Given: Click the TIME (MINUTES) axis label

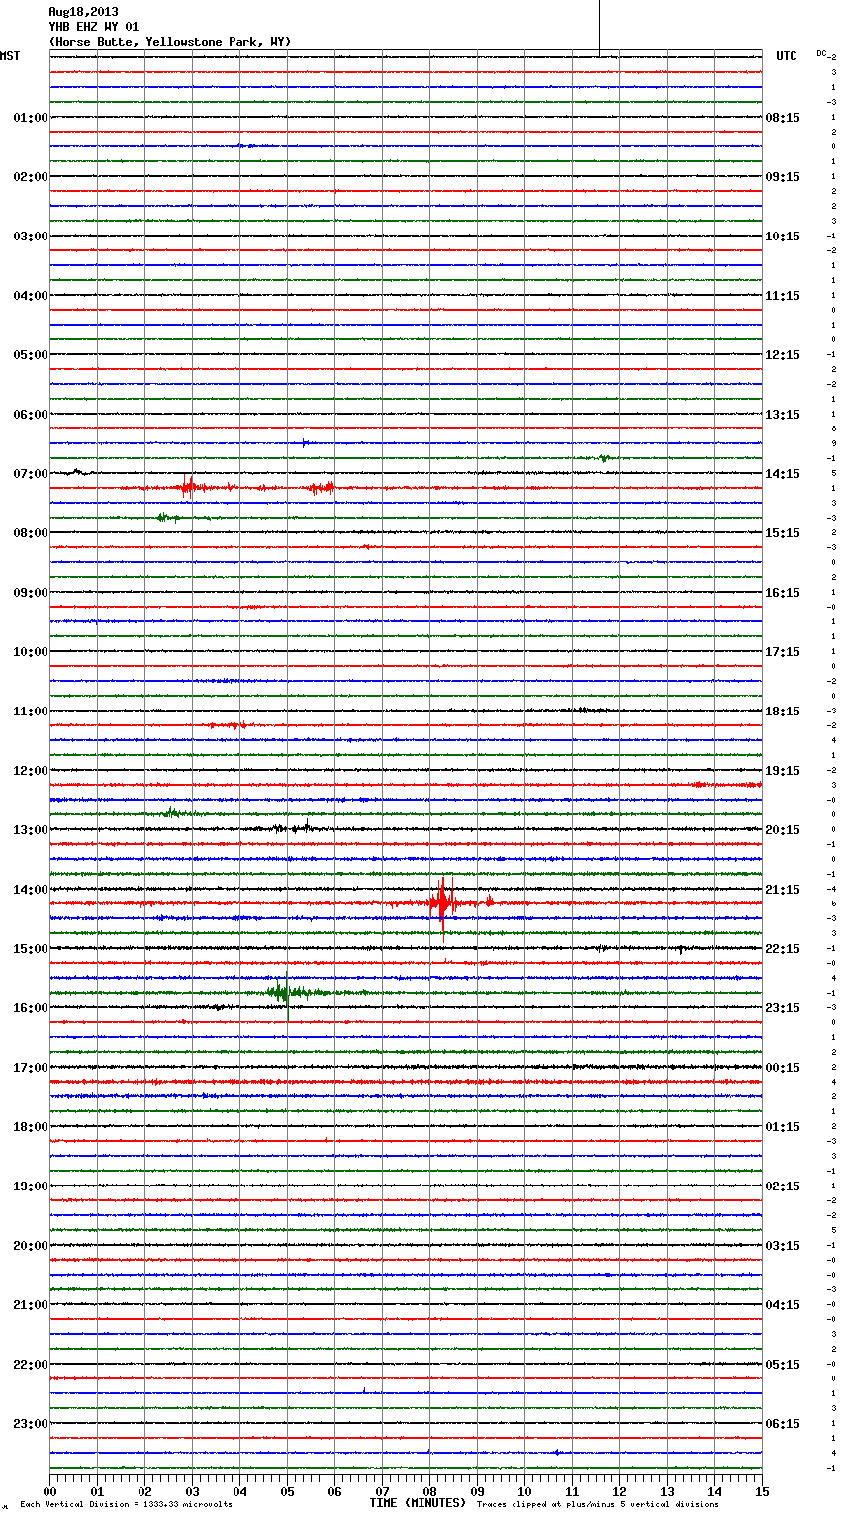Looking at the screenshot, I should (418, 1503).
